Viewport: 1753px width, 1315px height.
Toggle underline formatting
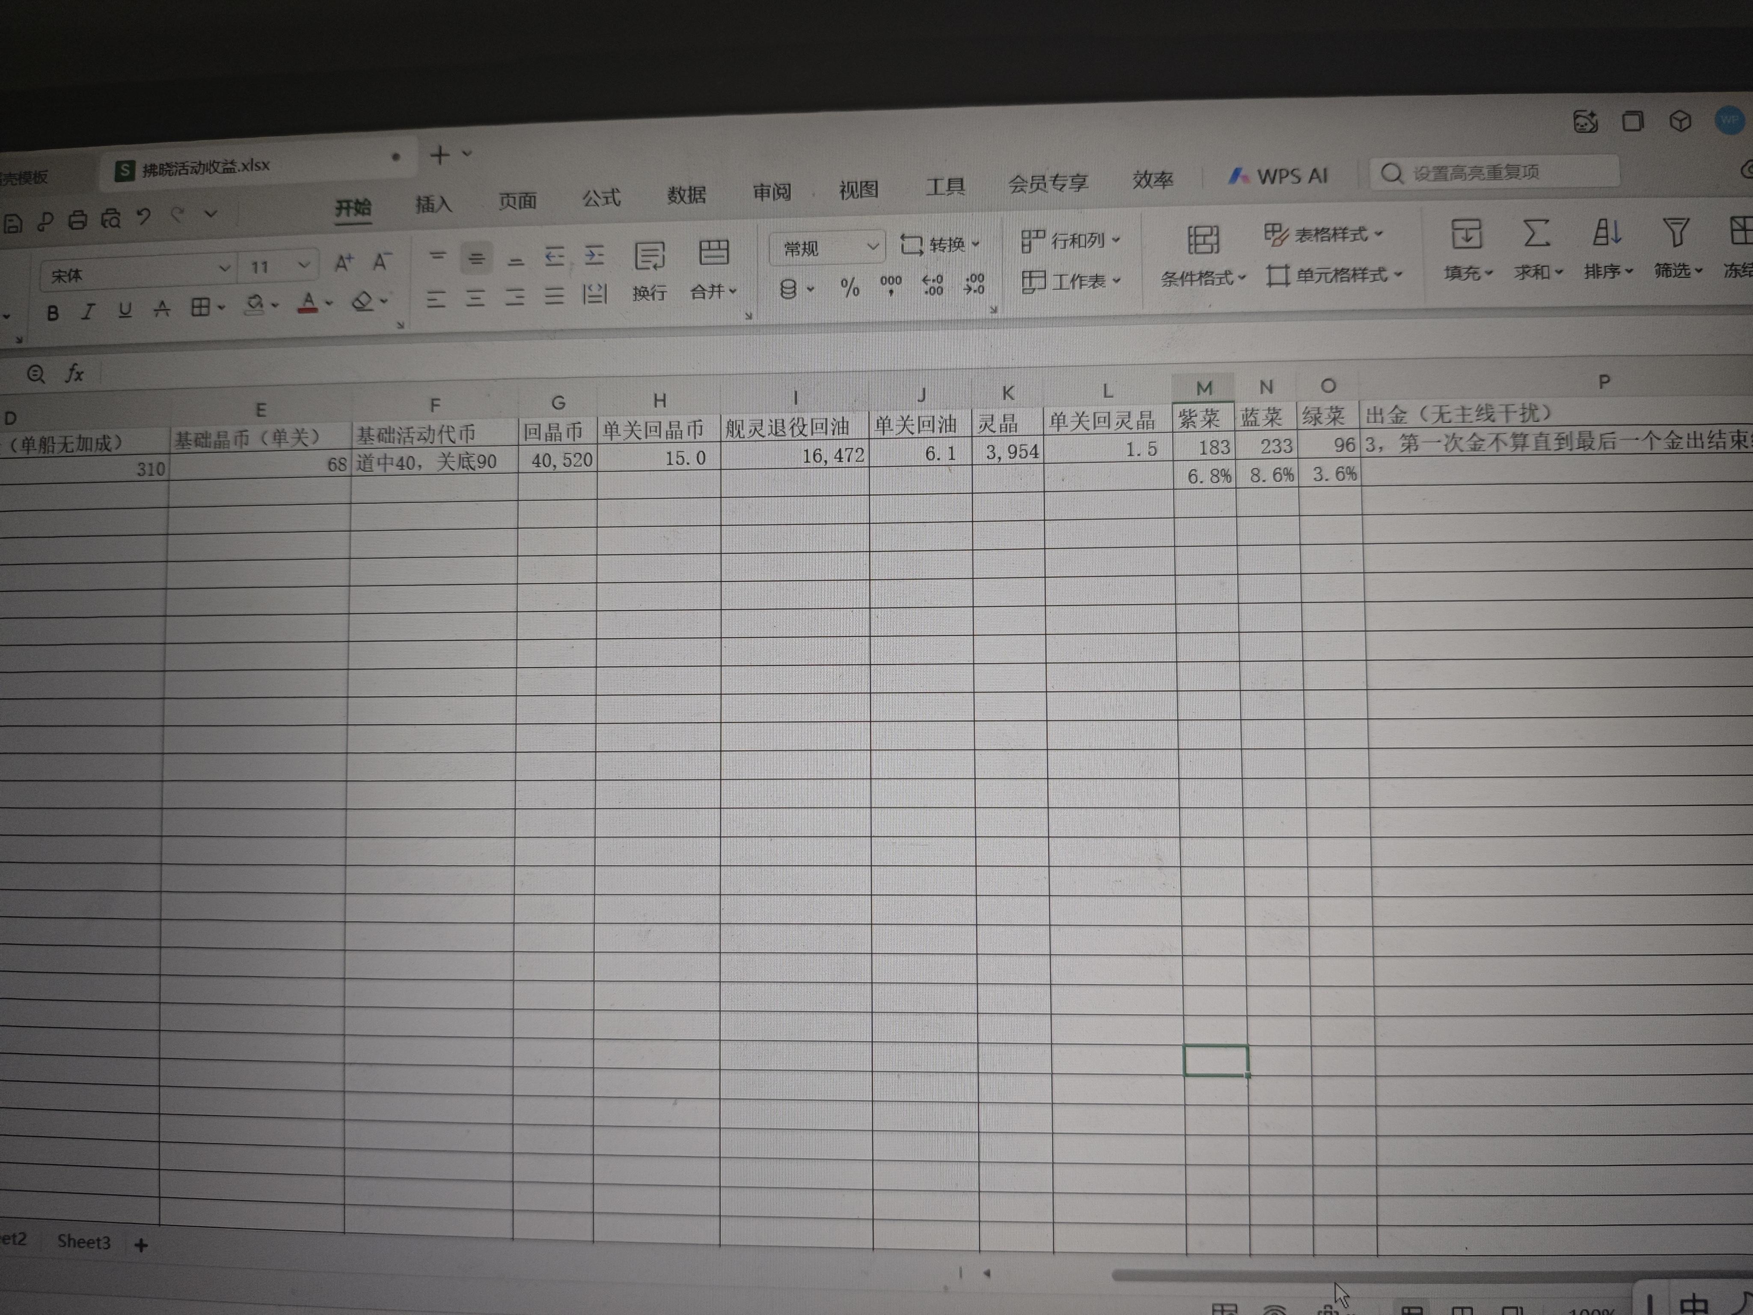125,310
